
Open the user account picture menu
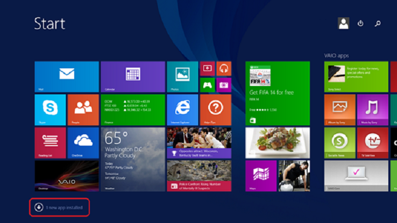(x=344, y=23)
